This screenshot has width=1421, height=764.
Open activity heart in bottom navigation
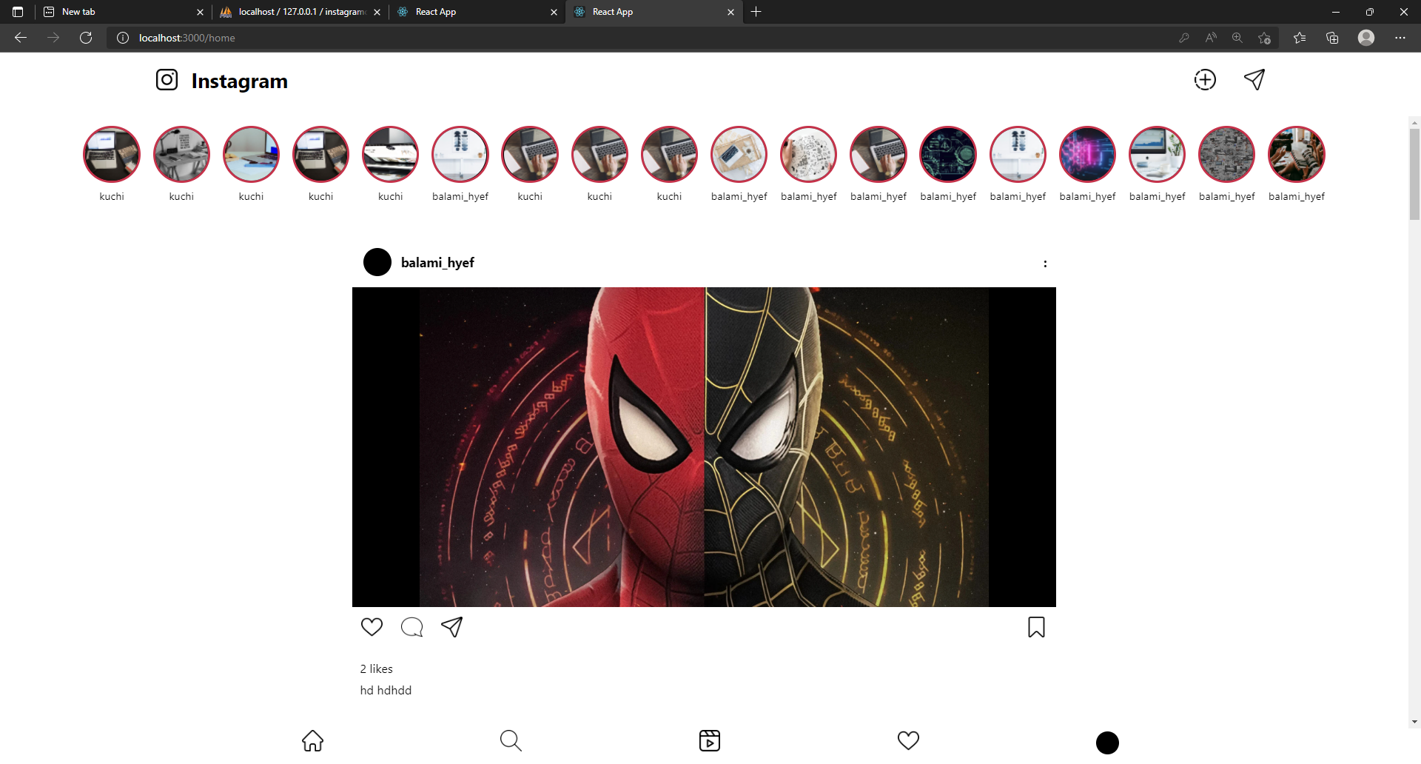tap(908, 740)
